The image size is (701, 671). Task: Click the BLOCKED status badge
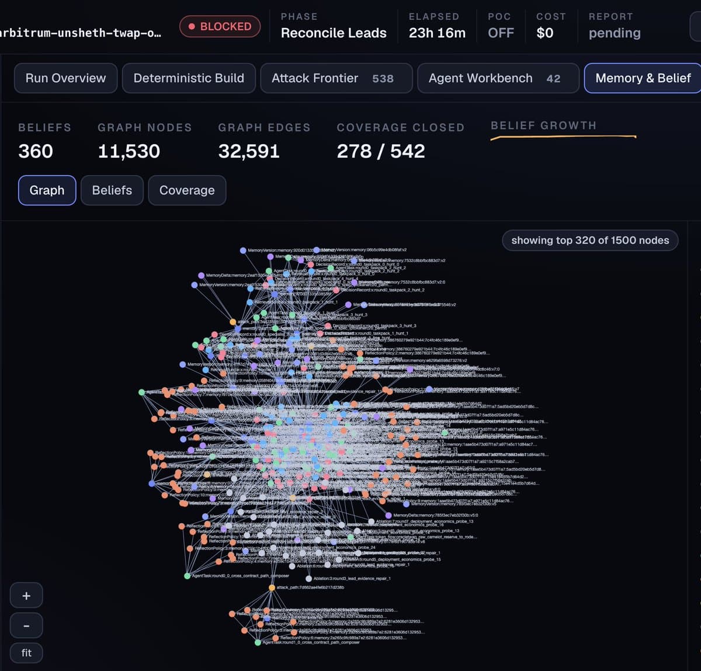point(220,26)
